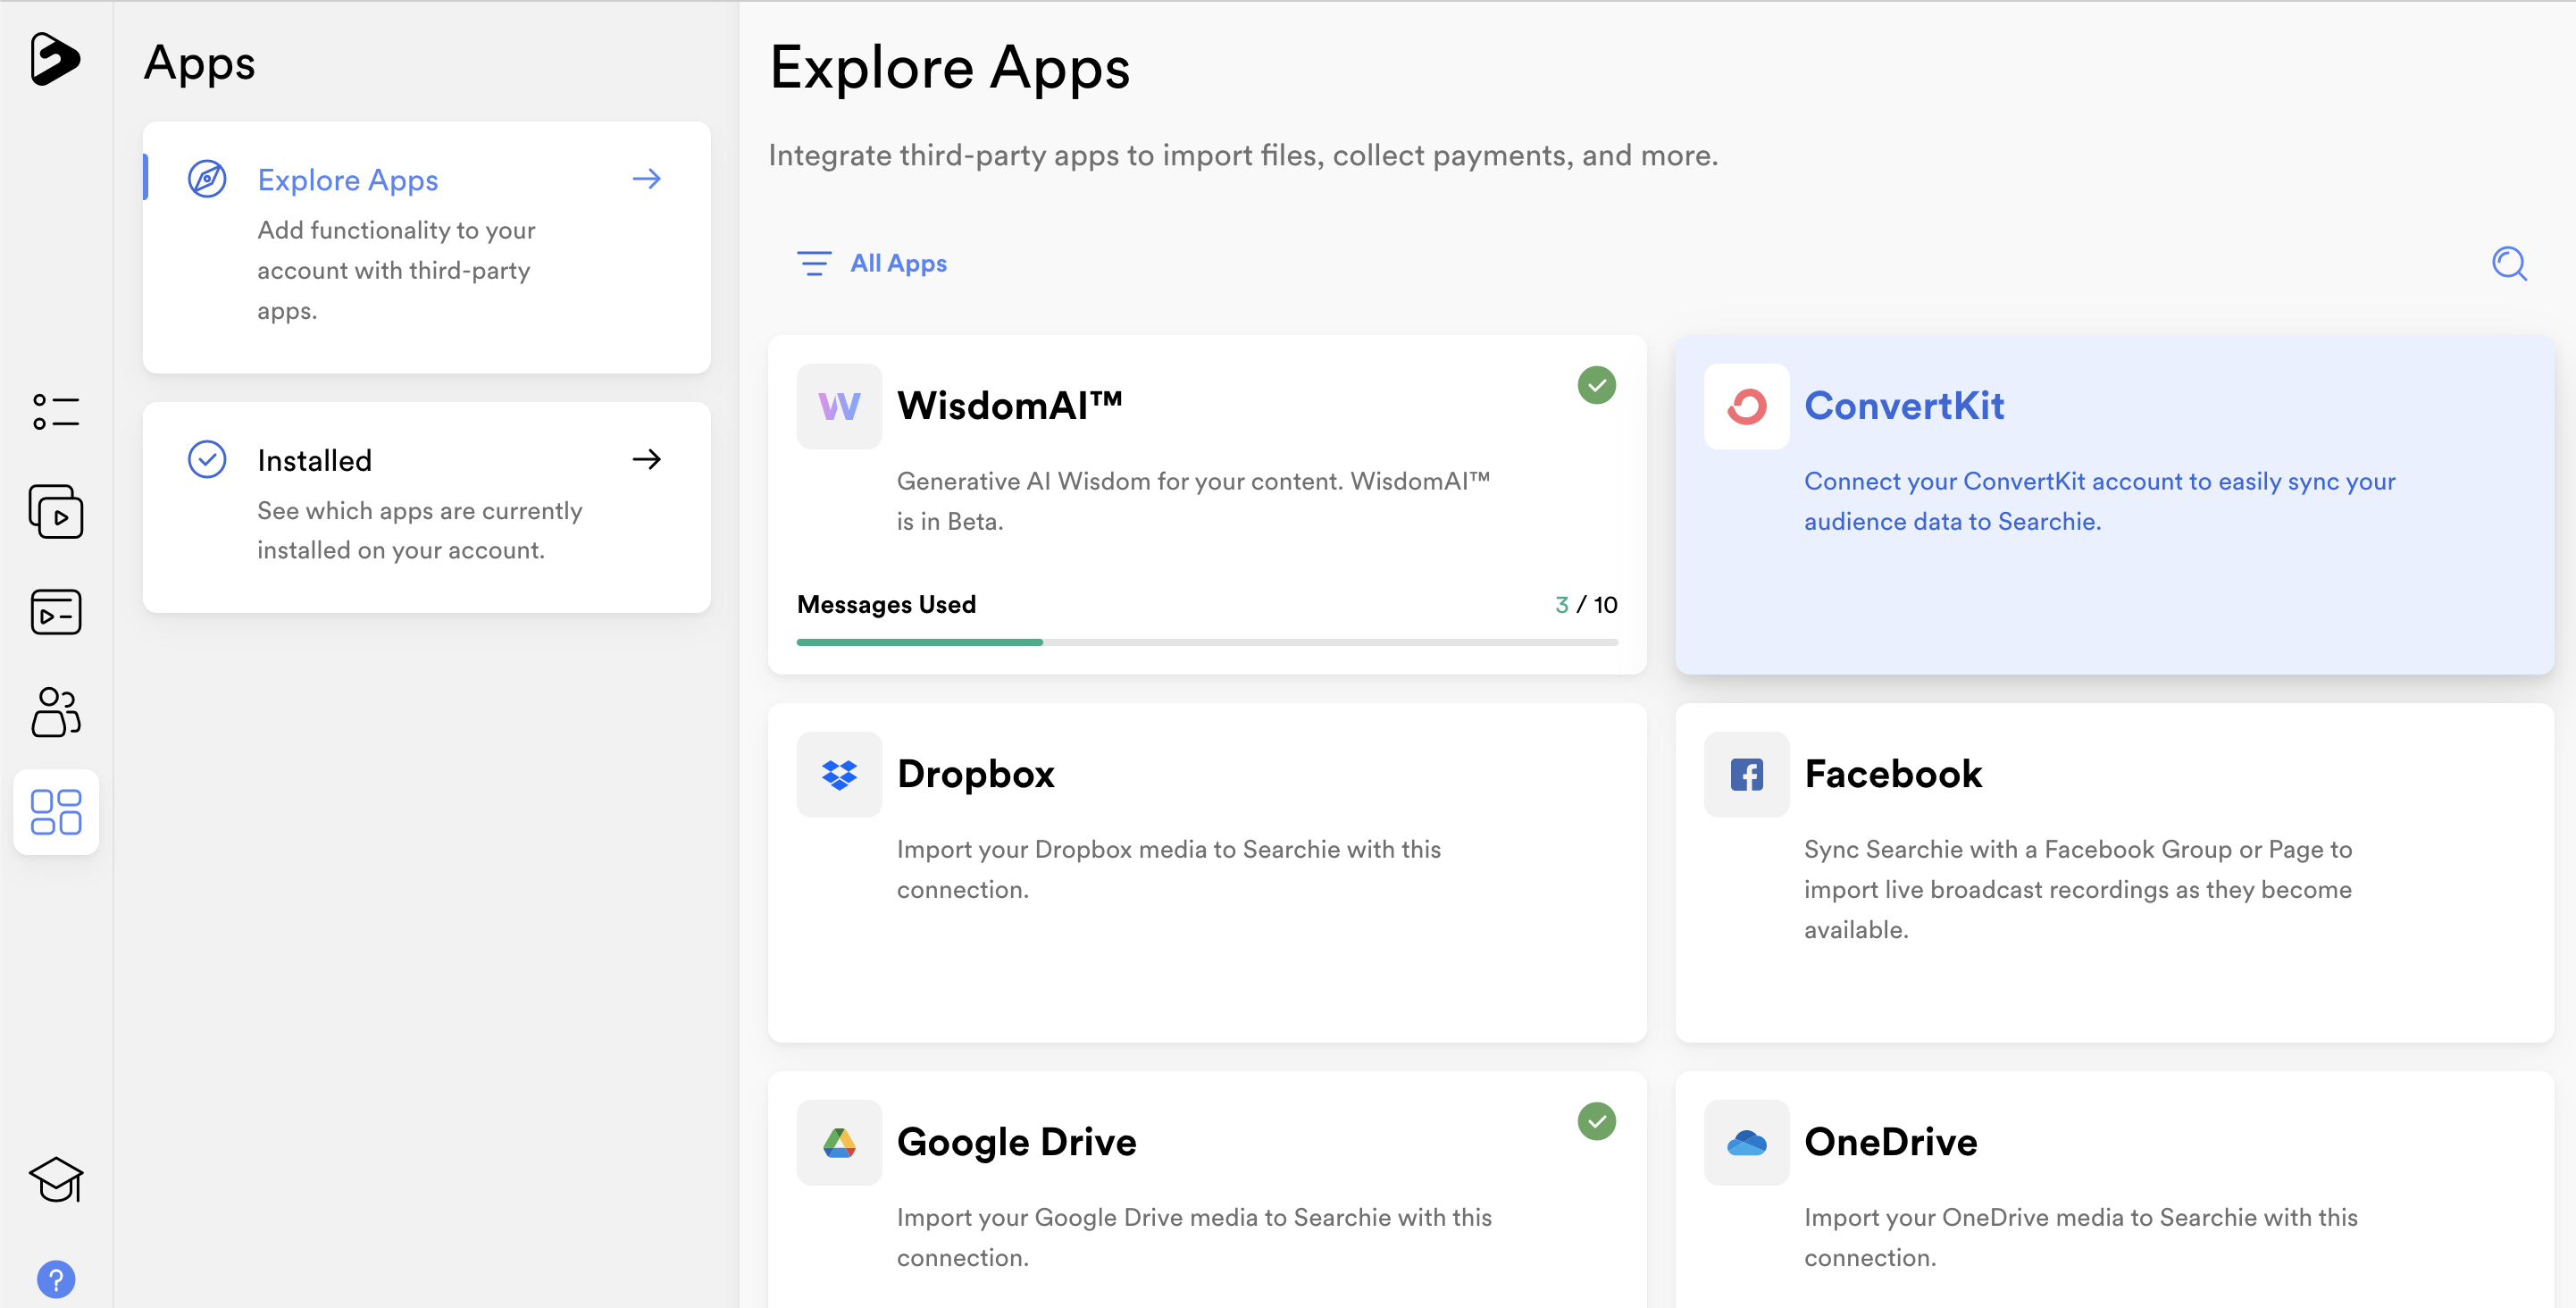Click the filter lines icon
2576x1308 pixels.
point(814,263)
